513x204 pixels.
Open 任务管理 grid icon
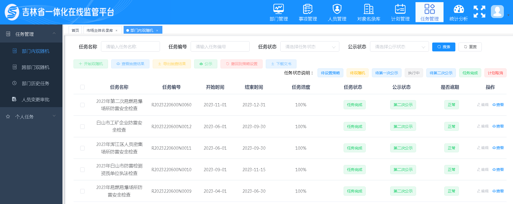coord(430,9)
